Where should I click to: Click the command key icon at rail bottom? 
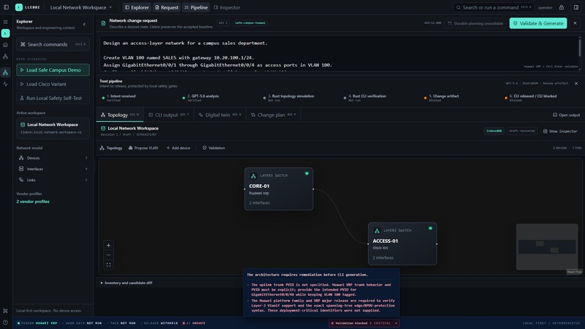click(5, 311)
